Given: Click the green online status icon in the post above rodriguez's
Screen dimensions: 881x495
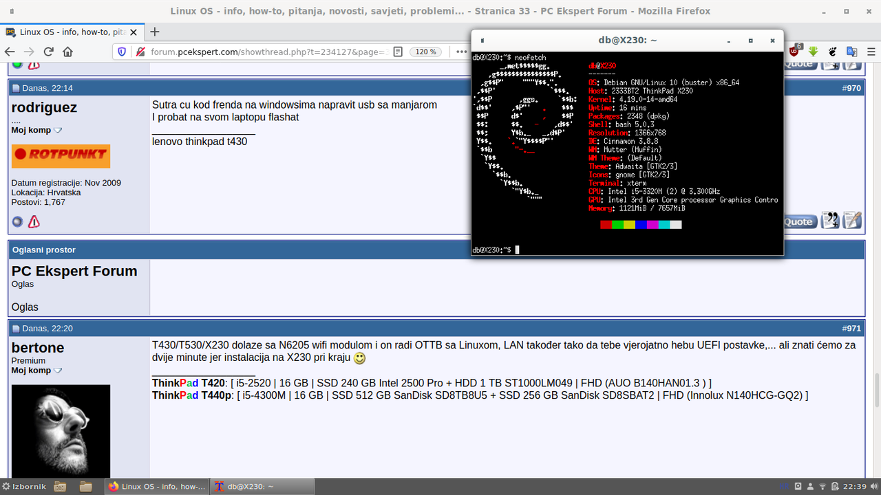Looking at the screenshot, I should [x=17, y=64].
